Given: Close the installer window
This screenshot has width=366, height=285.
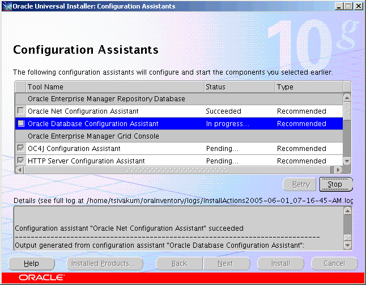Looking at the screenshot, I should [x=358, y=6].
